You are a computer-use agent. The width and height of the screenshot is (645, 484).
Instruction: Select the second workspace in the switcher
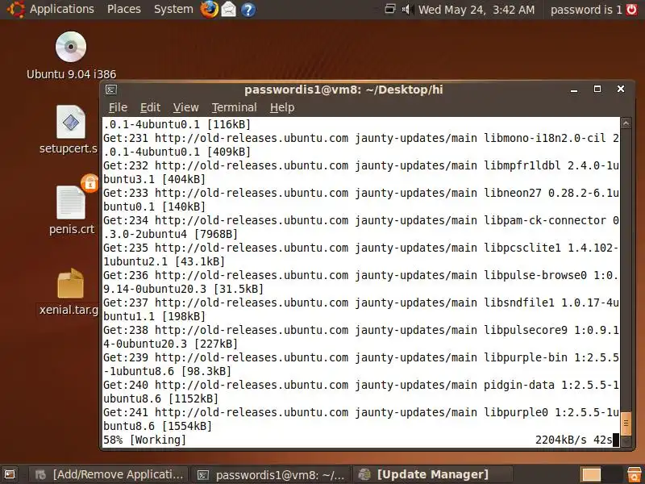(x=612, y=475)
